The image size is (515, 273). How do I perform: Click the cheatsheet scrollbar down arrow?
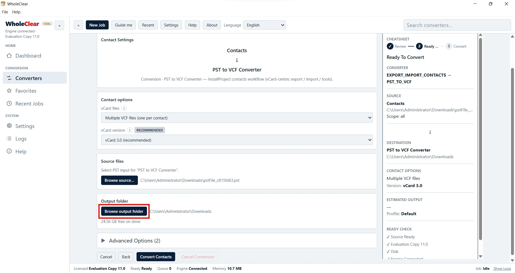(480, 256)
